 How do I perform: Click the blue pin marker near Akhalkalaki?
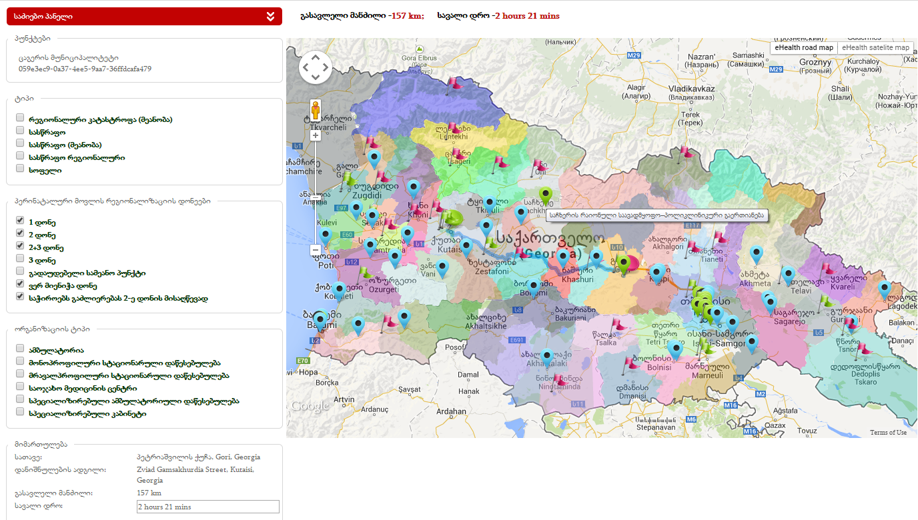[x=547, y=356]
